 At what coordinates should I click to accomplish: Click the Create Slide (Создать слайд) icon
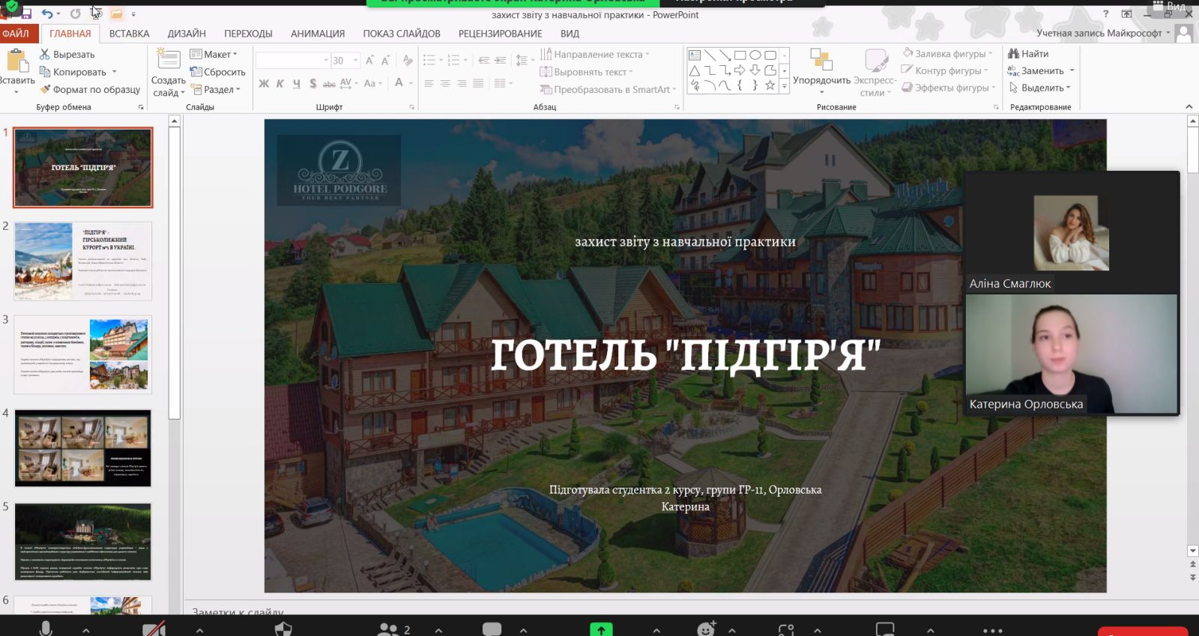169,59
